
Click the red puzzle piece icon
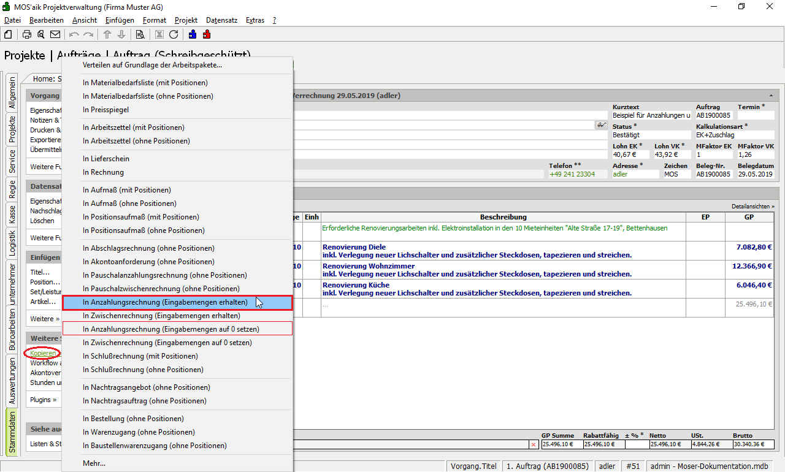tap(207, 34)
